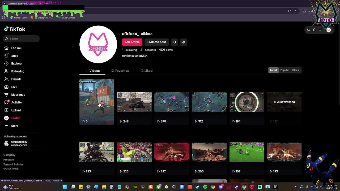Open the video with 0 views
340x191 pixels.
[x=97, y=102]
